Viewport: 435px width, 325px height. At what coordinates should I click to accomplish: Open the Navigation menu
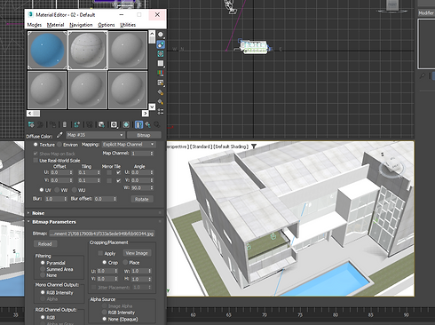[x=81, y=25]
